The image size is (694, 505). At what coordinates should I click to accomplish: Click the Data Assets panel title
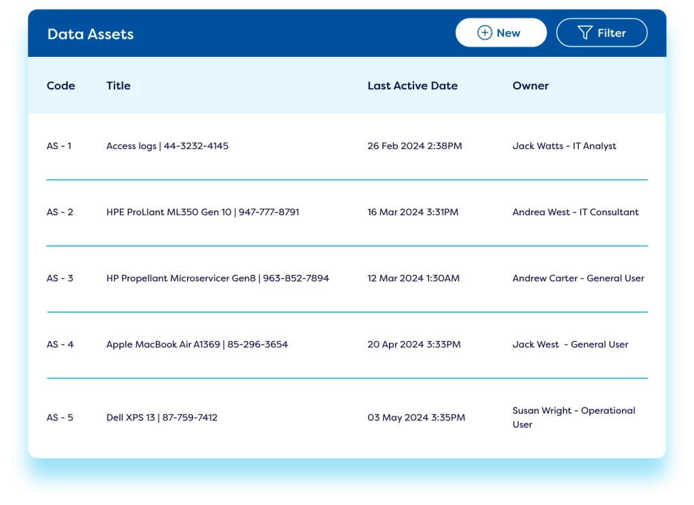[90, 34]
